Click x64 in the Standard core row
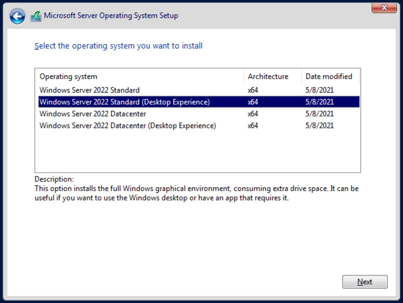The image size is (403, 303). 253,90
